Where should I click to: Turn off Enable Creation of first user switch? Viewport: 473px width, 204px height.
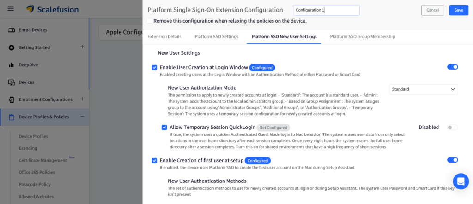(452, 160)
